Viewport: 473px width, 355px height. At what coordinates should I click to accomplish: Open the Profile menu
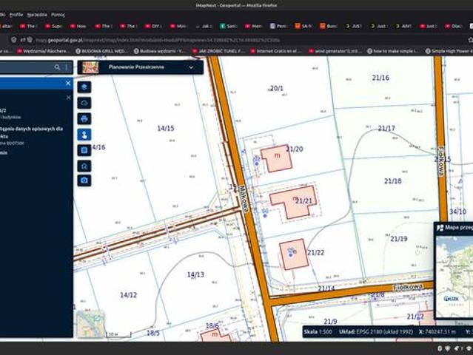coord(16,15)
